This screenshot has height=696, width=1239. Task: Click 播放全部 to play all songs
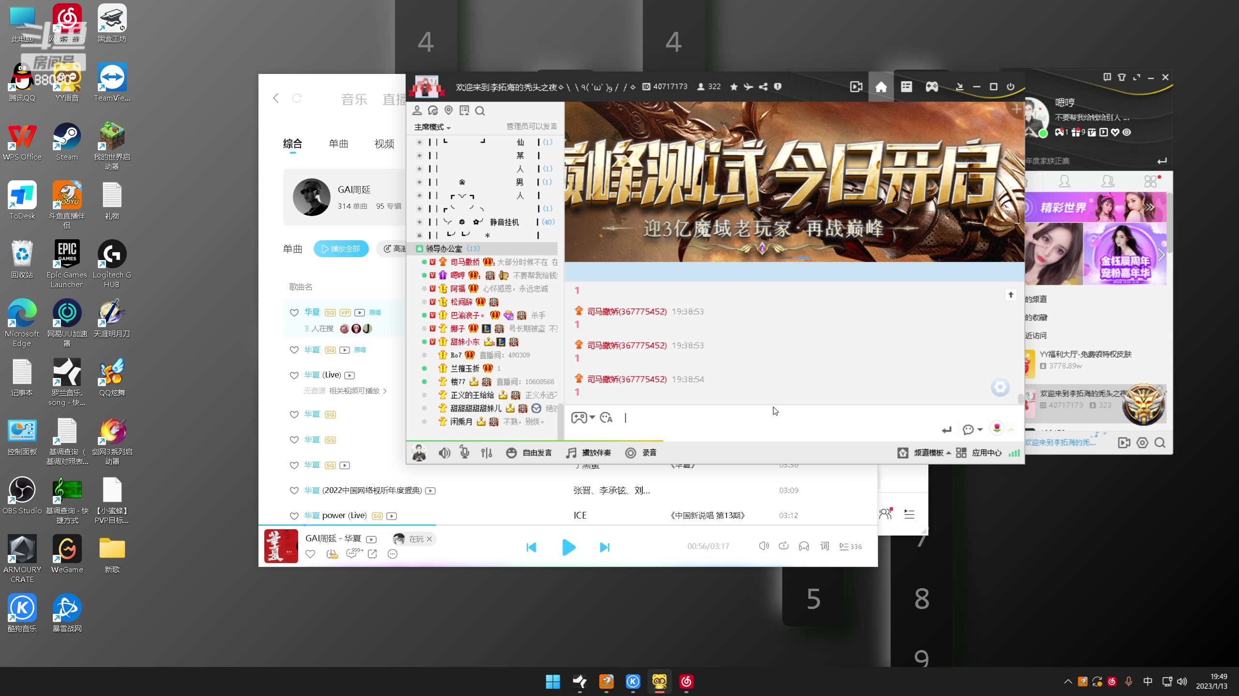(341, 248)
